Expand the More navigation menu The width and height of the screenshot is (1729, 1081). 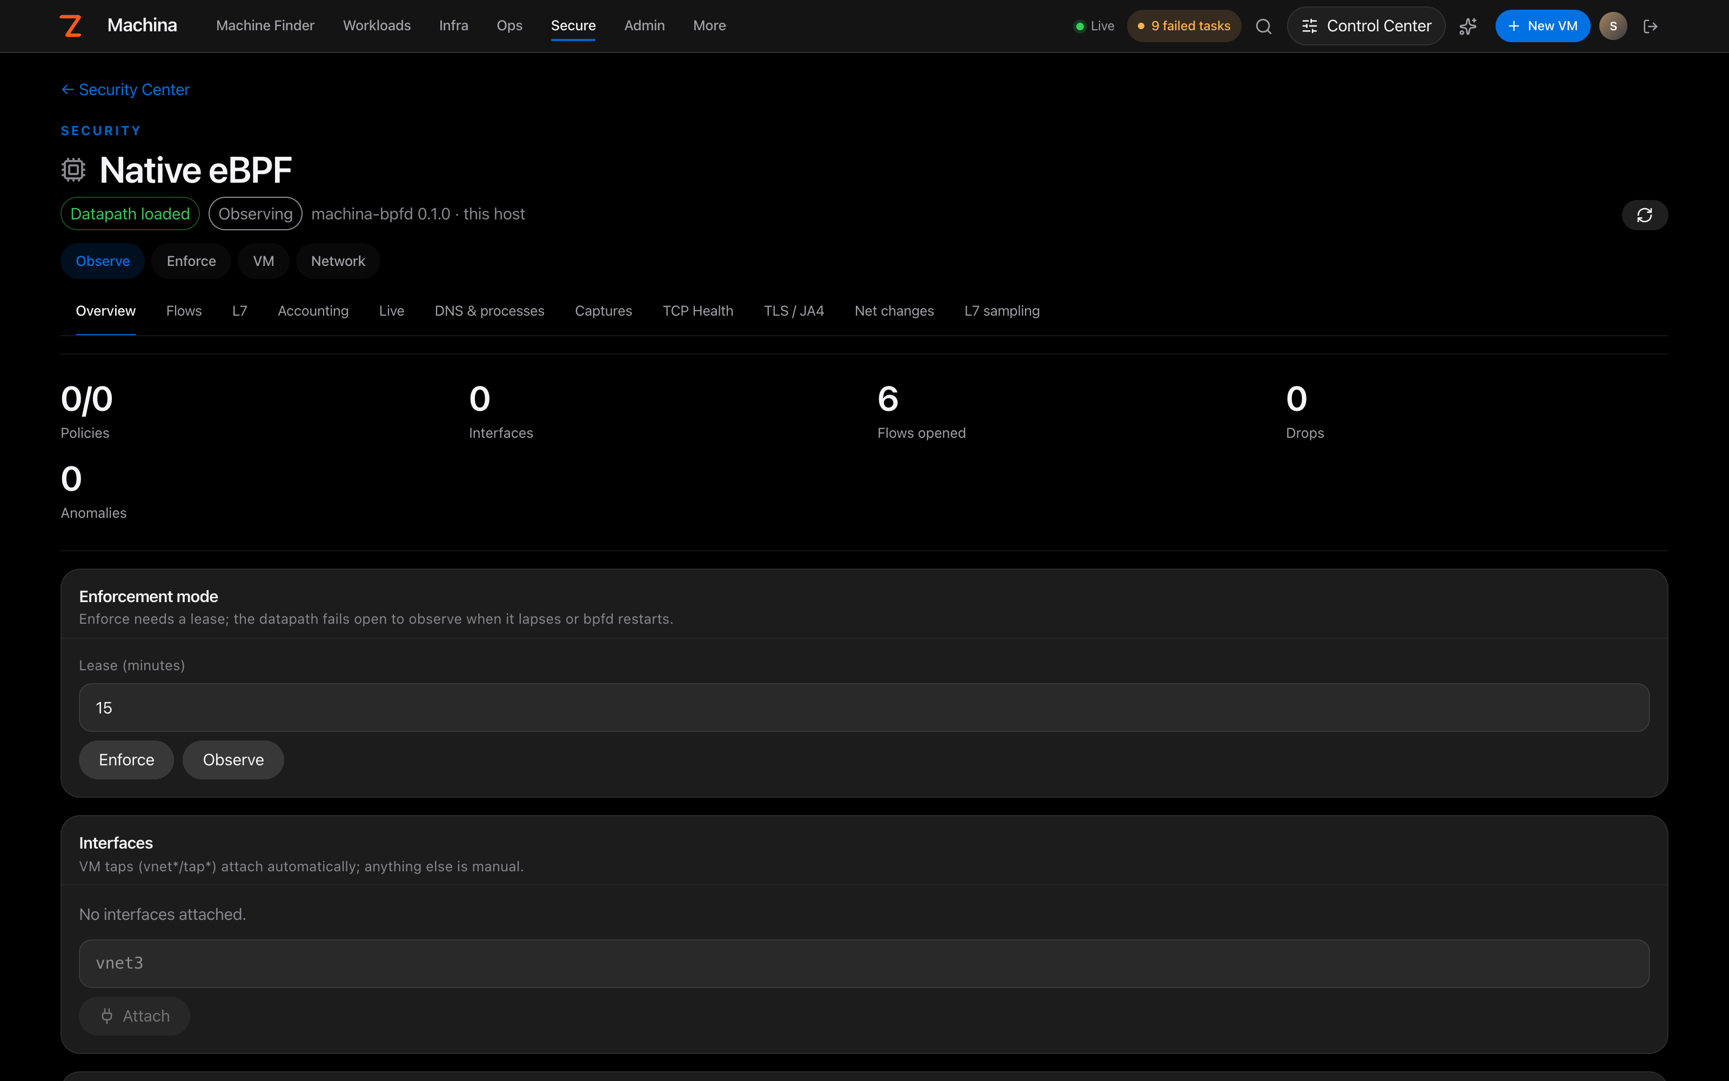(709, 26)
